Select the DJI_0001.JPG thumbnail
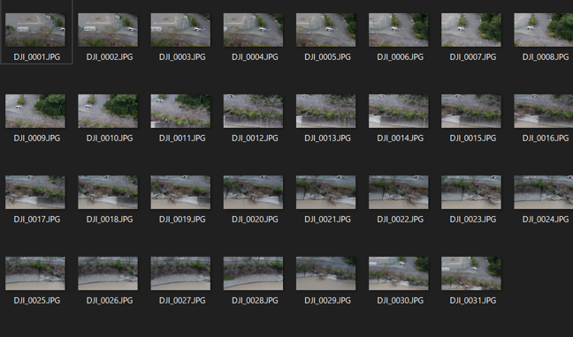The image size is (573, 337). pyautogui.click(x=35, y=30)
